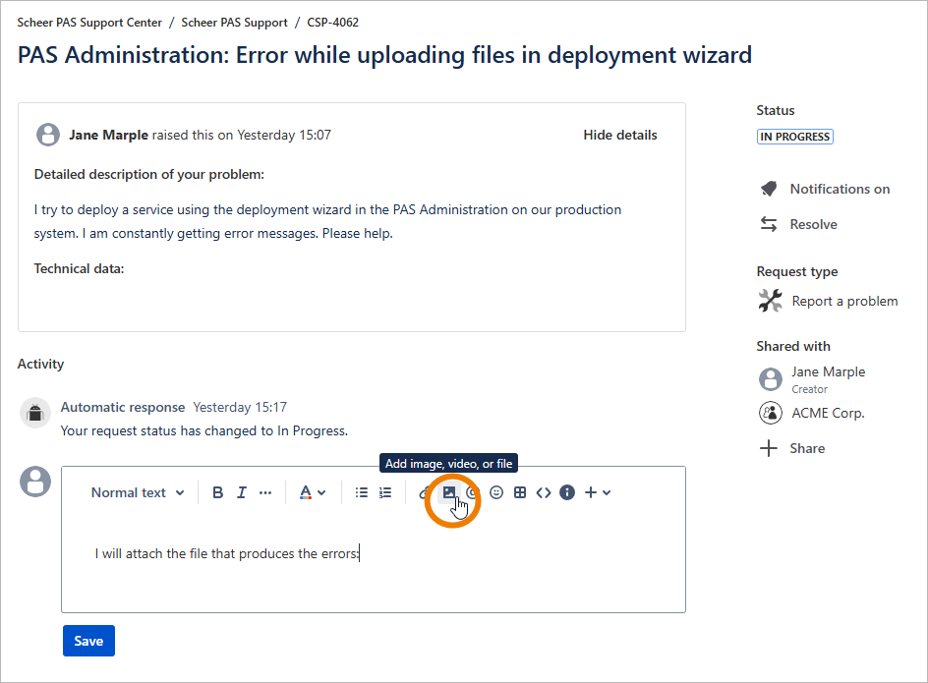Click the plus icon beside Share
The image size is (928, 683).
(x=768, y=448)
